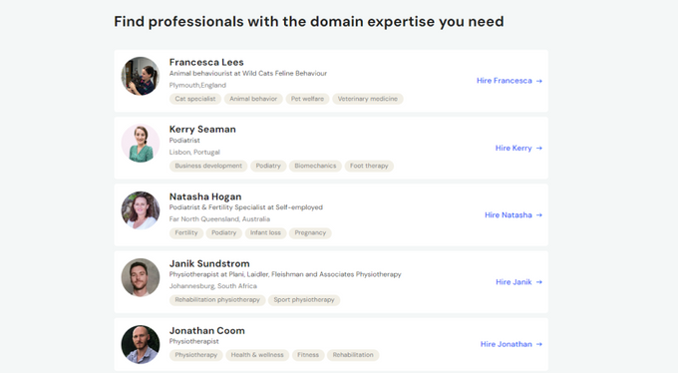Click the Physiotherapy tag under Jonathan Coom
The width and height of the screenshot is (678, 373).
pos(195,355)
